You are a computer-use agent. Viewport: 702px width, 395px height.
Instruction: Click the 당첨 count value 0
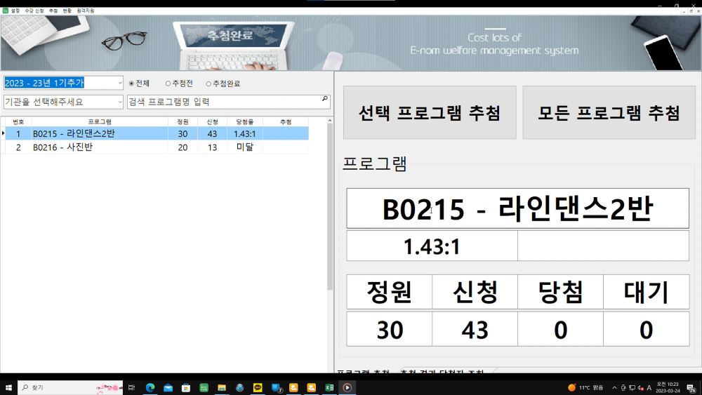pos(560,330)
